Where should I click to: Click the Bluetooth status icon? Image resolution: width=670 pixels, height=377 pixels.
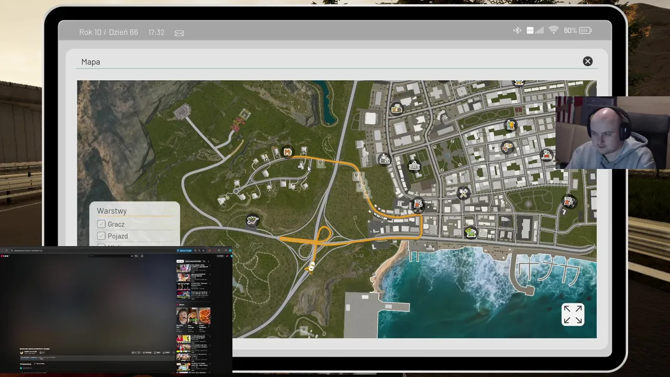pyautogui.click(x=517, y=30)
